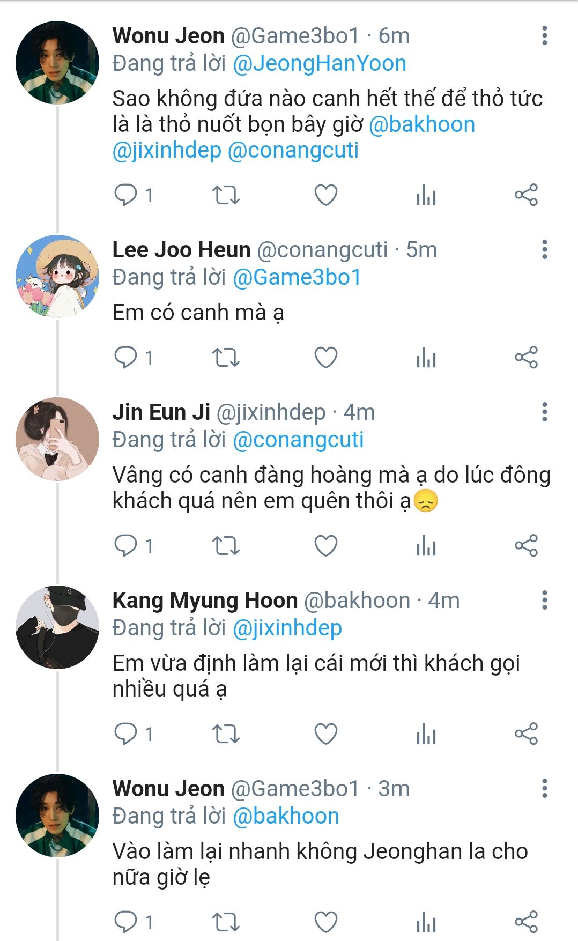The height and width of the screenshot is (941, 578).
Task: View analytics for Kang Myung Hoon's tweet
Action: coord(426,734)
